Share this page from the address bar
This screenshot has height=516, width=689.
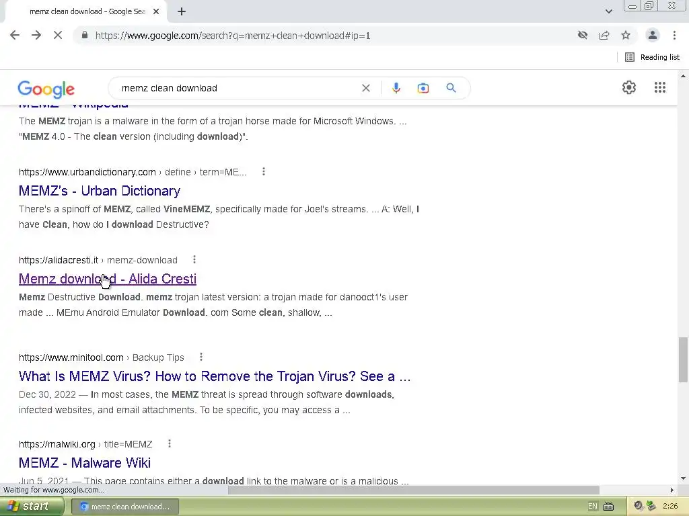[604, 35]
